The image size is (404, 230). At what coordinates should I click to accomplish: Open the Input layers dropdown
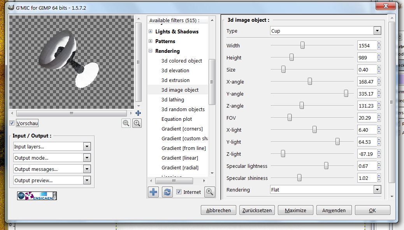[x=52, y=146]
